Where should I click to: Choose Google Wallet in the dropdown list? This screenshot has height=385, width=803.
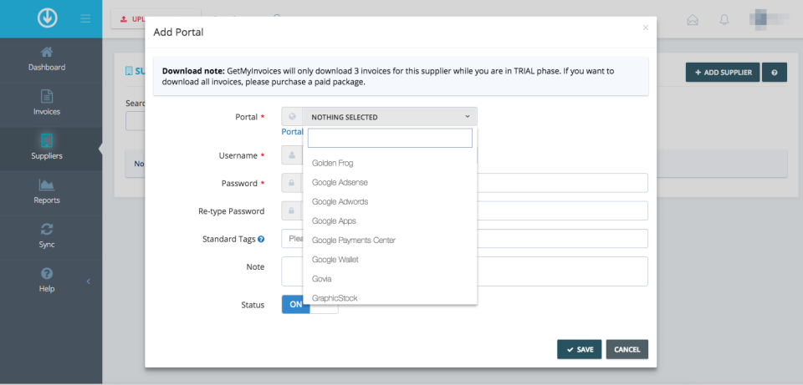(335, 260)
